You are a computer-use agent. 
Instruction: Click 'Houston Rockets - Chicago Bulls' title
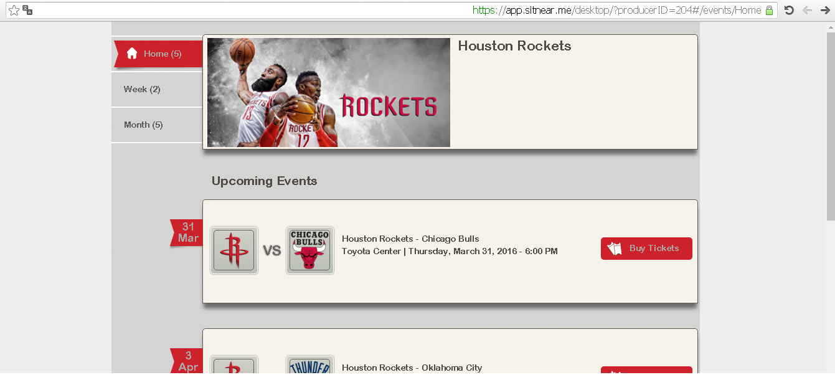pos(410,239)
